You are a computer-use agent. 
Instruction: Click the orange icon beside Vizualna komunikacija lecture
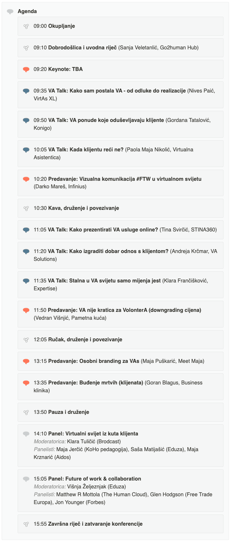26,179
